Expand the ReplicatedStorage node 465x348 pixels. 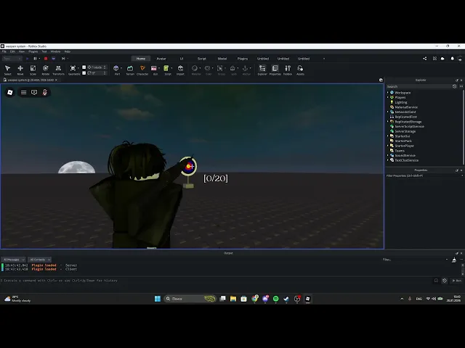pyautogui.click(x=387, y=122)
